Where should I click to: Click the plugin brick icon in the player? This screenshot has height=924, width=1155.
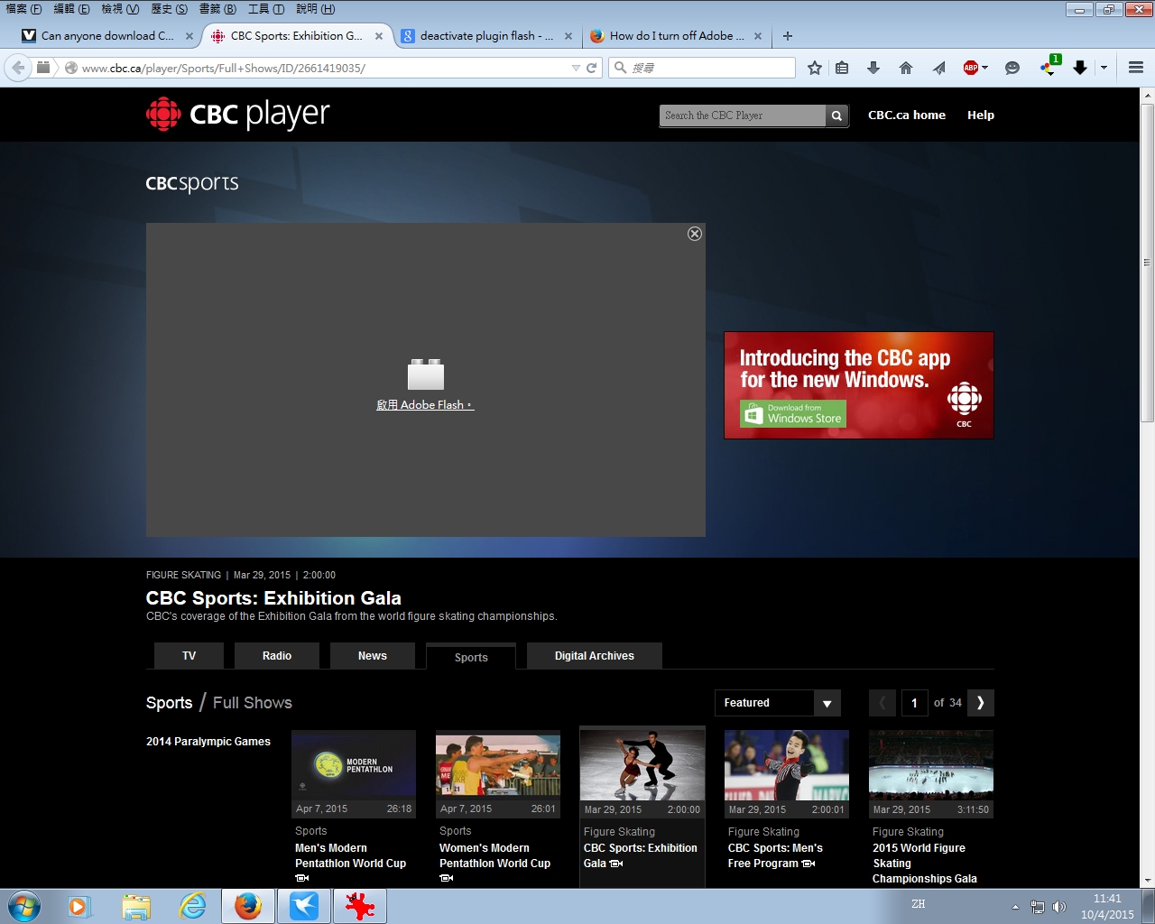(426, 374)
